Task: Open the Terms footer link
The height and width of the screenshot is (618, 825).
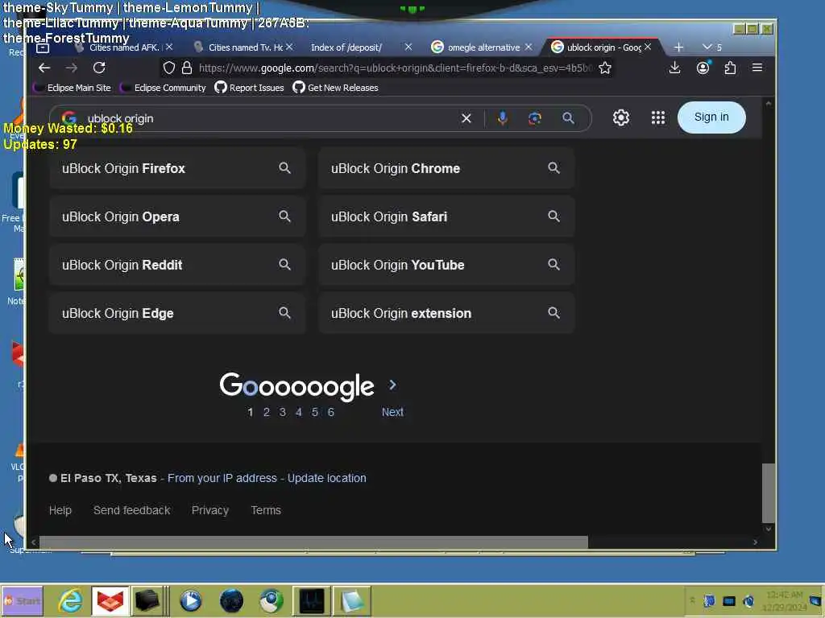Action: [266, 510]
